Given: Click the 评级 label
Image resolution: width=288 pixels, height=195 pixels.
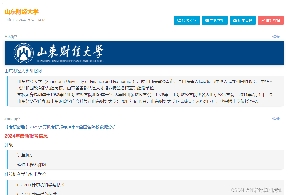Looking at the screenshot, I should (x=9, y=145).
